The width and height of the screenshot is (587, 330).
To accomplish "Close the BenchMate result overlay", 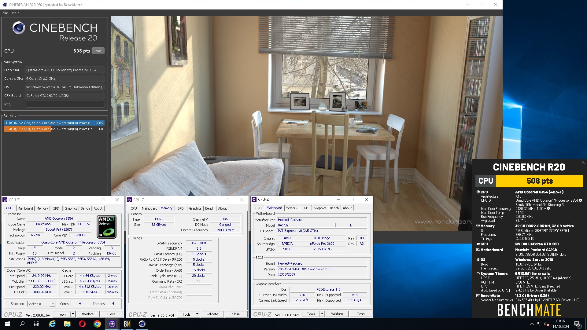I will click(583, 163).
